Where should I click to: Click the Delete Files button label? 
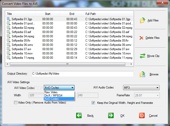tap(152, 38)
